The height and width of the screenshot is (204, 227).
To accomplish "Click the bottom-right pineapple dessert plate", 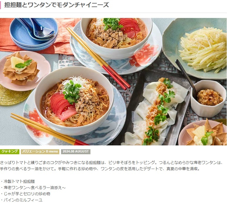I will (203, 133).
